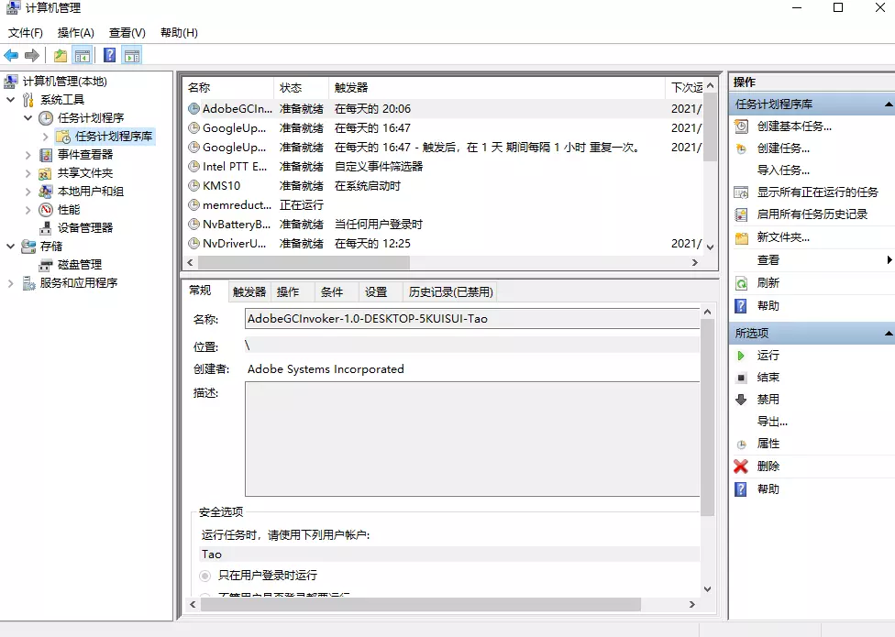
Task: Open the 文件(F) menu
Action: pyautogui.click(x=25, y=32)
